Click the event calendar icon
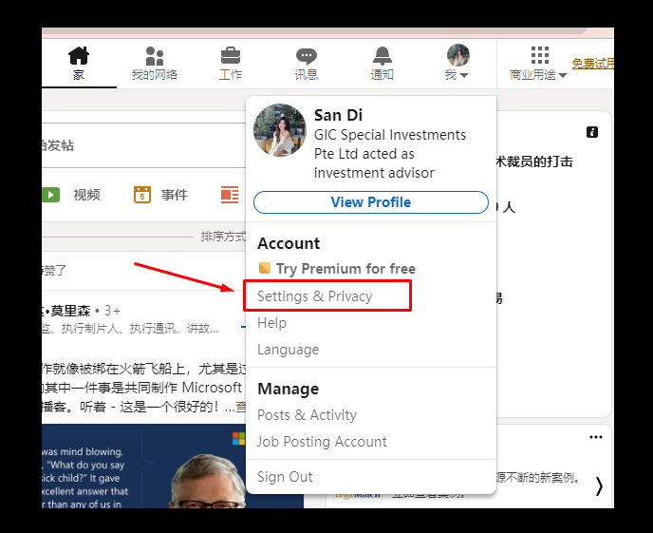Viewport: 653px width, 533px height. 142,195
